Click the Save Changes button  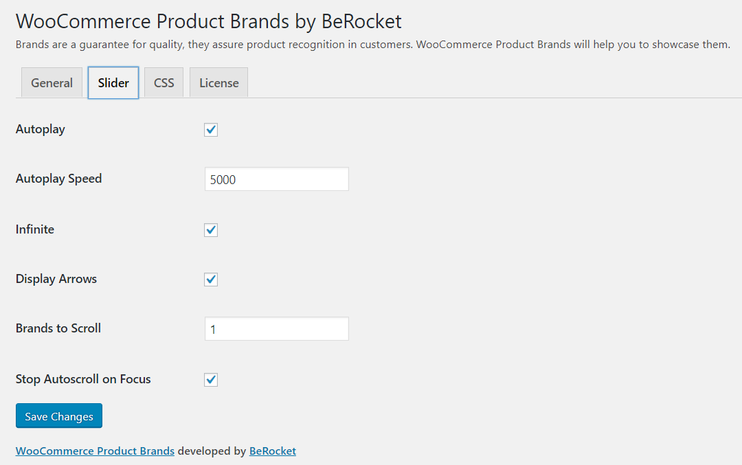pos(58,416)
